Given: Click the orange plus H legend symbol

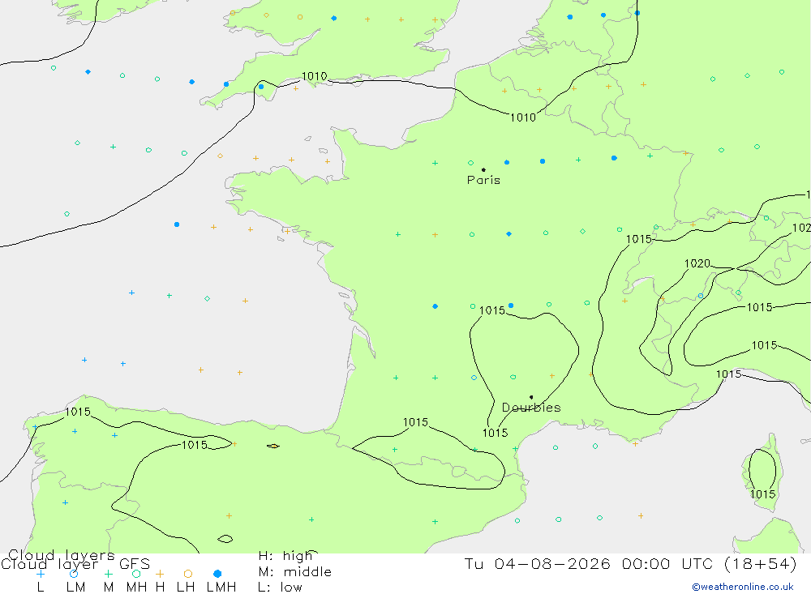Looking at the screenshot, I should coord(160,574).
